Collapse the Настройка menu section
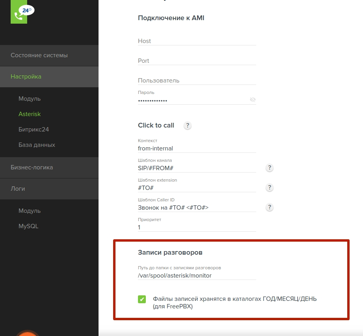Screen dimensions: 363x336 pyautogui.click(x=49, y=77)
